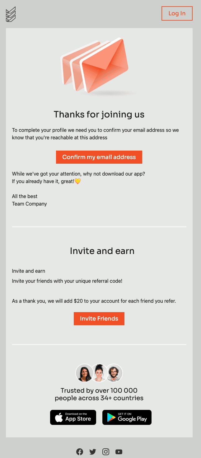Viewport: 201px width, 458px height.
Task: Click the company logo icon
Action: point(11,14)
